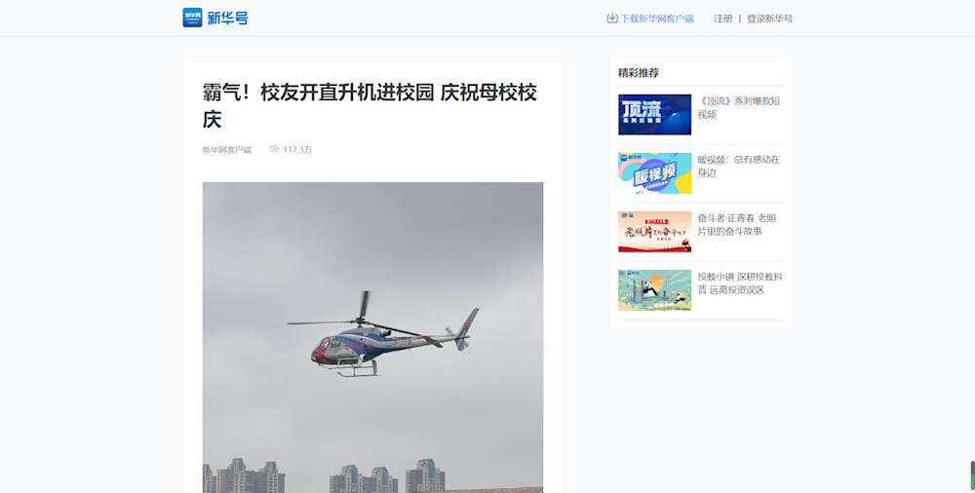Image resolution: width=975 pixels, height=493 pixels.
Task: Open the helicopter photo in the article
Action: click(x=372, y=337)
